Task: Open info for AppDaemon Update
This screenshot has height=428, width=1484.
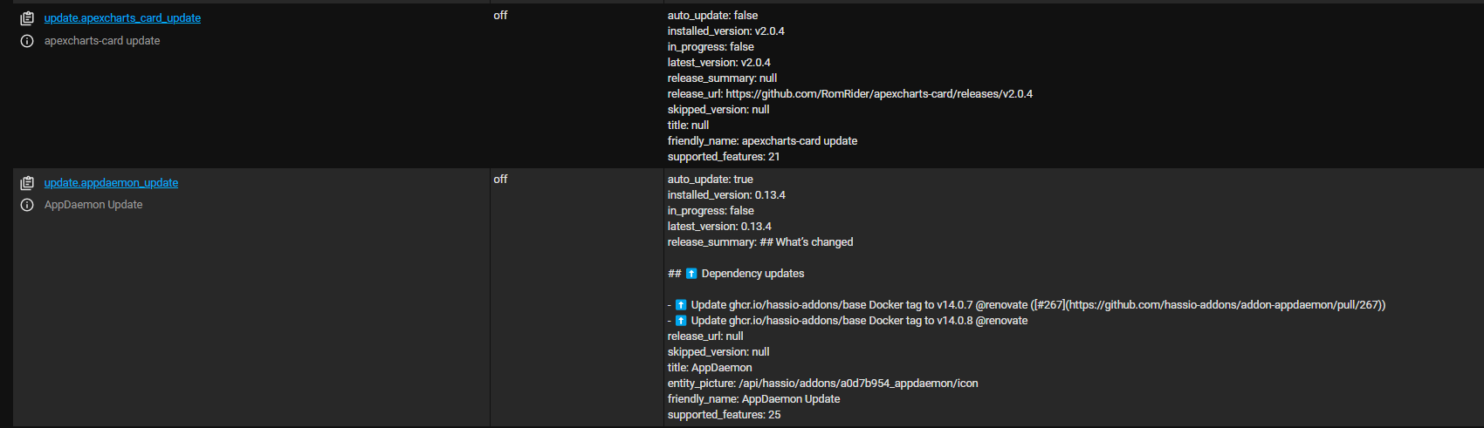Action: 27,205
